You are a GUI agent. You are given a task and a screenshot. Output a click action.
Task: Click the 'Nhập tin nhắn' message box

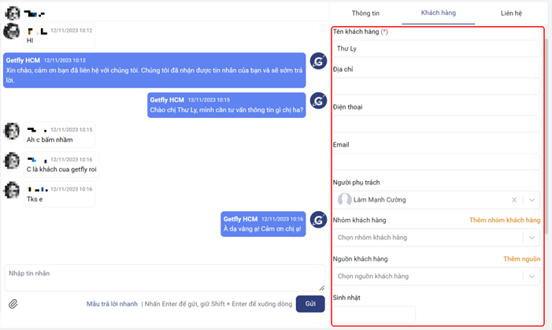pos(164,277)
